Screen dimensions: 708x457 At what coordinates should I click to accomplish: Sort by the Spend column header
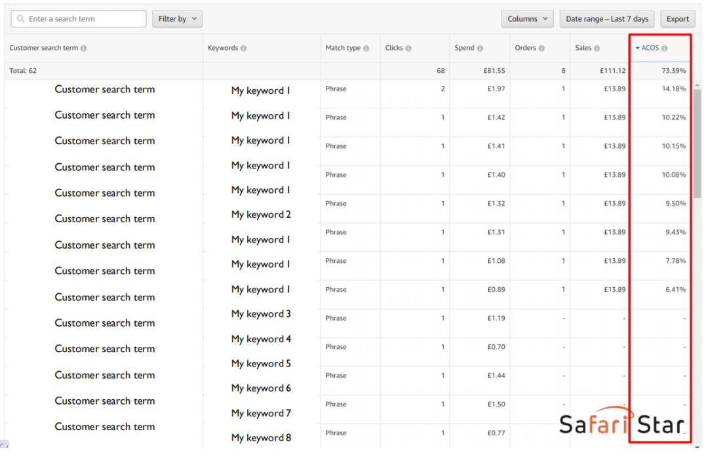coord(464,49)
